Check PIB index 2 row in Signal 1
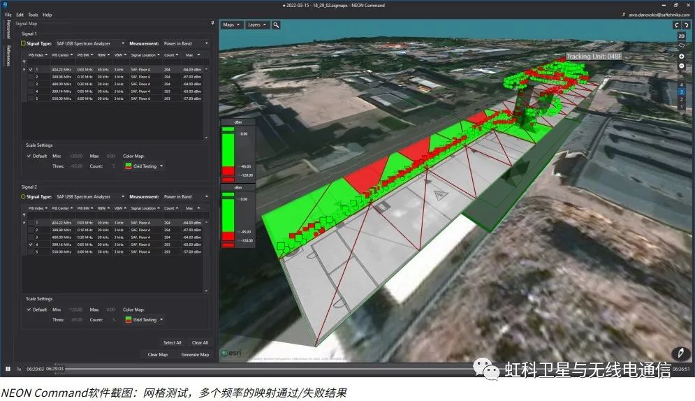 pyautogui.click(x=31, y=77)
